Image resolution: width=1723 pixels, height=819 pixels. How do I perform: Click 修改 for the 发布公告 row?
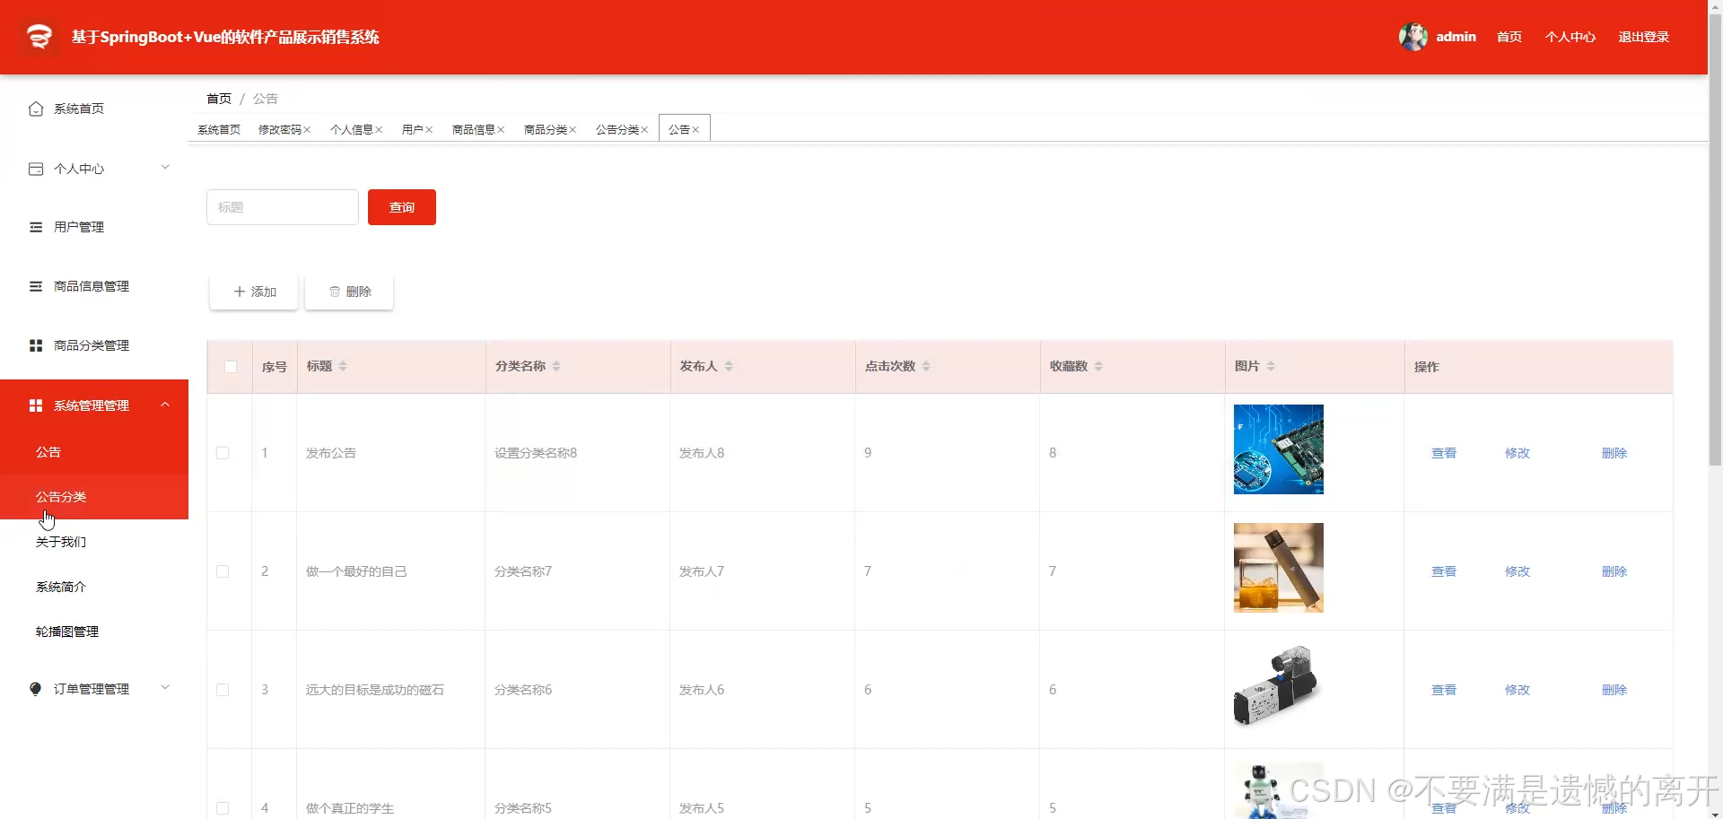tap(1517, 453)
